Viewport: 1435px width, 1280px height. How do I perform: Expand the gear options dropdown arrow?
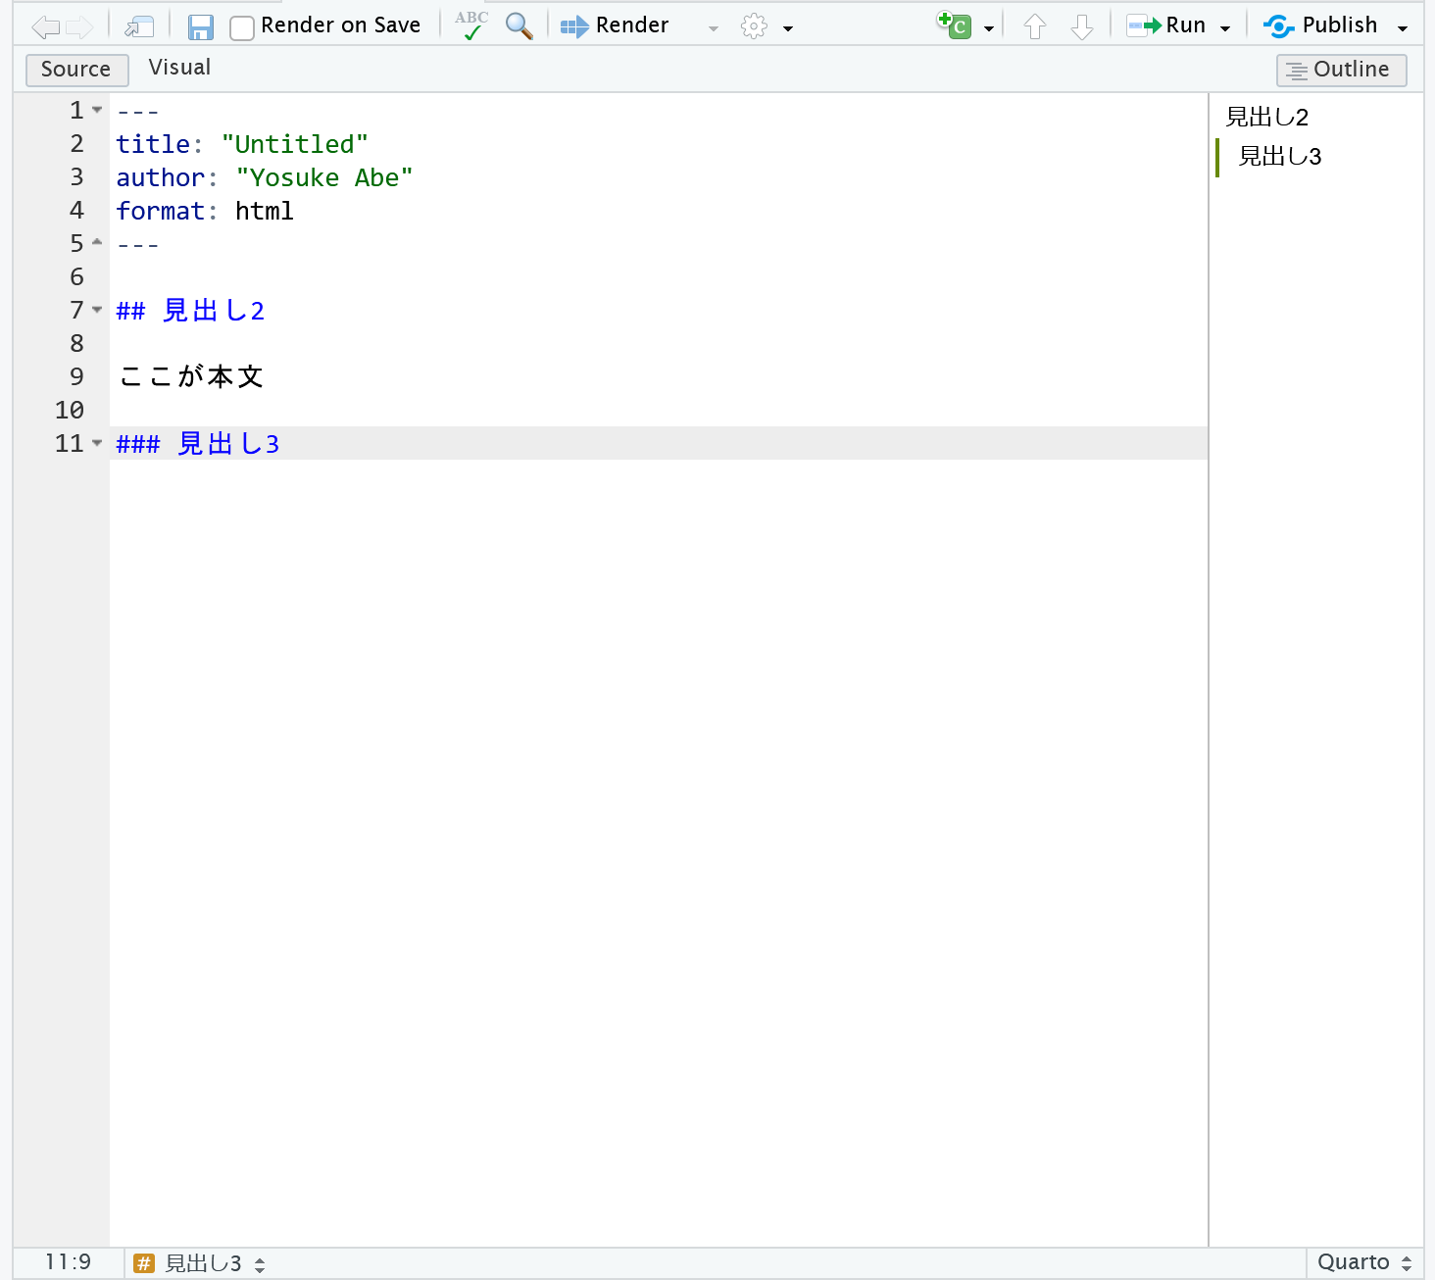[788, 28]
